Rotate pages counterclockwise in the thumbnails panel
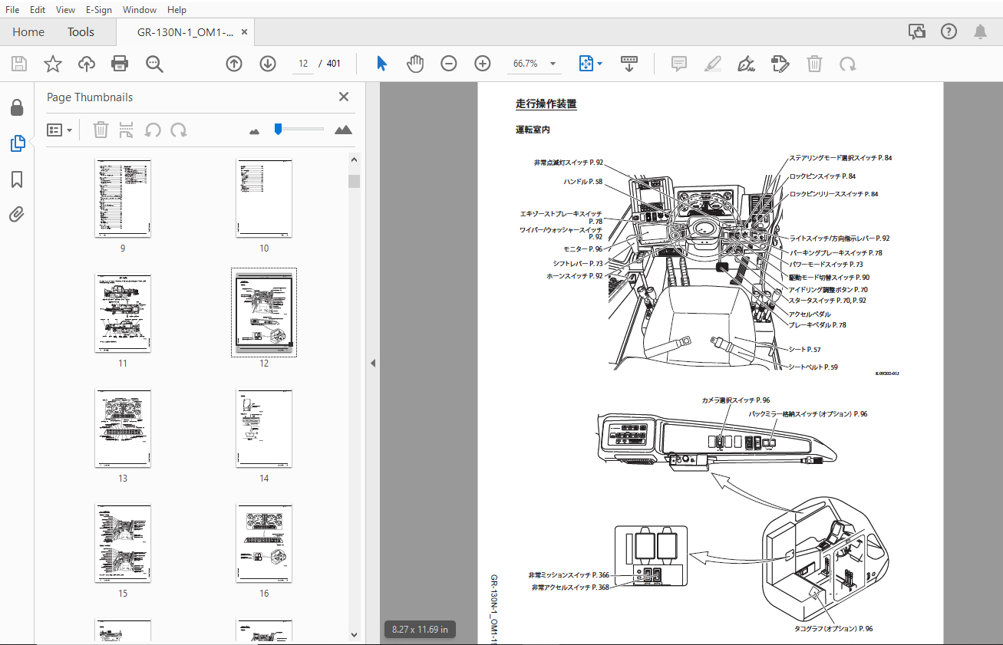The width and height of the screenshot is (1003, 645). [153, 130]
